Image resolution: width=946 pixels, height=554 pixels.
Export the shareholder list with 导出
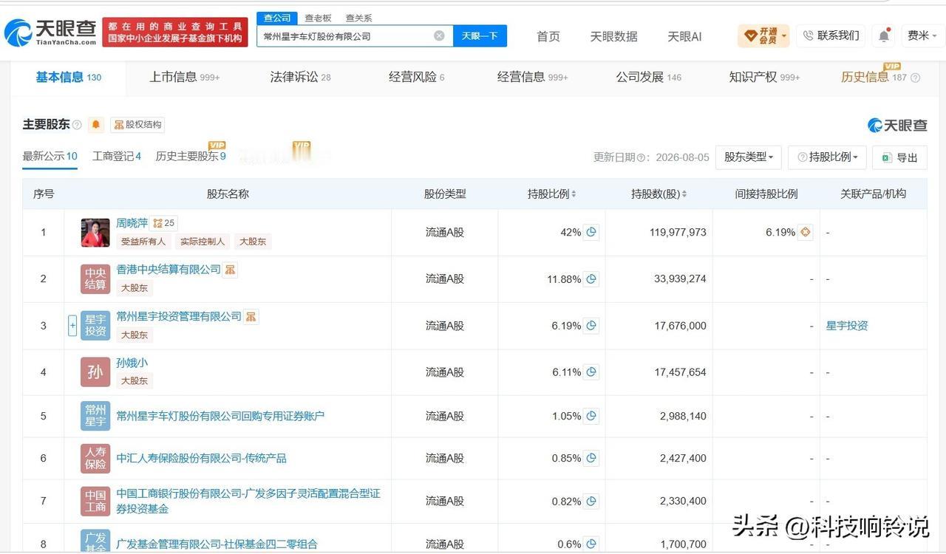(x=899, y=157)
